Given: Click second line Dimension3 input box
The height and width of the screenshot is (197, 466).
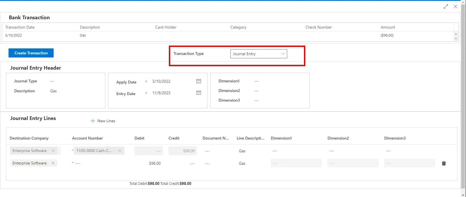Looking at the screenshot, I should click(410, 163).
